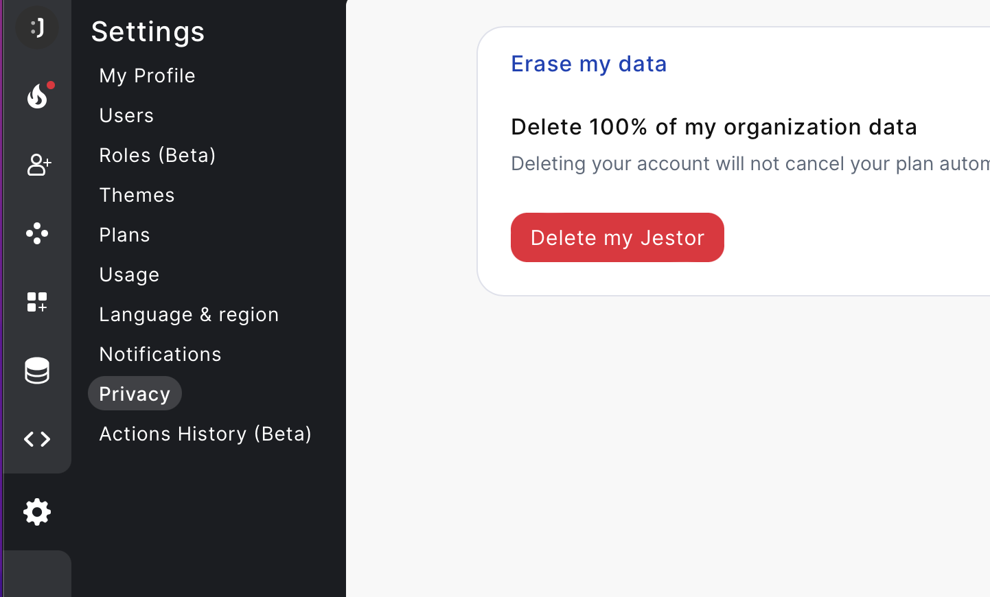Click the add user icon in sidebar
The image size is (990, 597).
(x=38, y=165)
